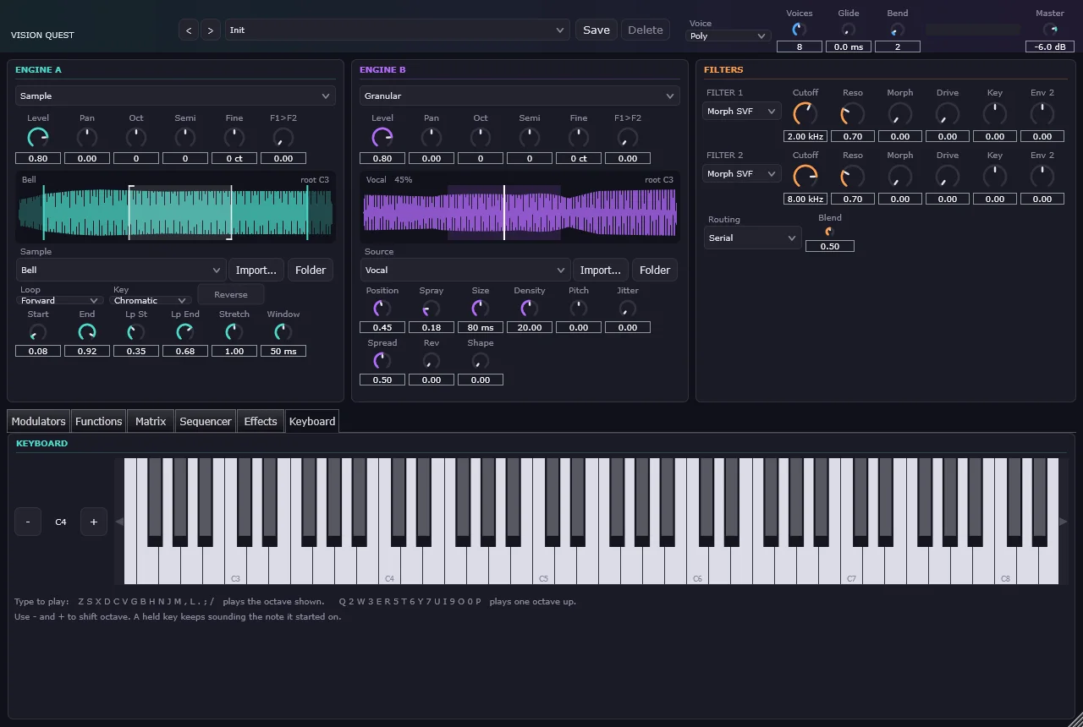Click the Engine A Level knob
1083x727 pixels.
38,137
